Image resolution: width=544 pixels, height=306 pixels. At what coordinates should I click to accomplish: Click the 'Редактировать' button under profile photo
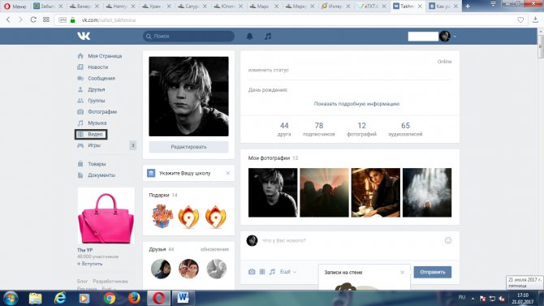tap(188, 147)
